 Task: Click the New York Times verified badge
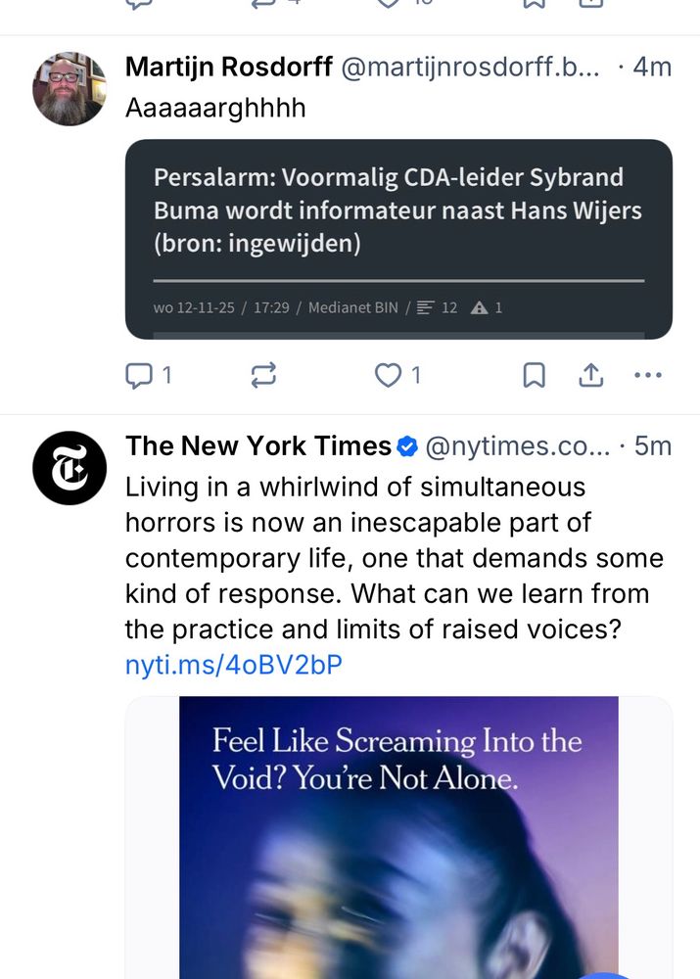tap(409, 447)
